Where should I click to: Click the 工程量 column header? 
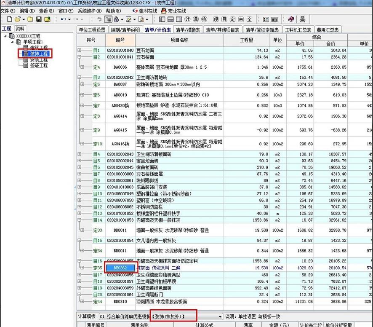click(246, 40)
